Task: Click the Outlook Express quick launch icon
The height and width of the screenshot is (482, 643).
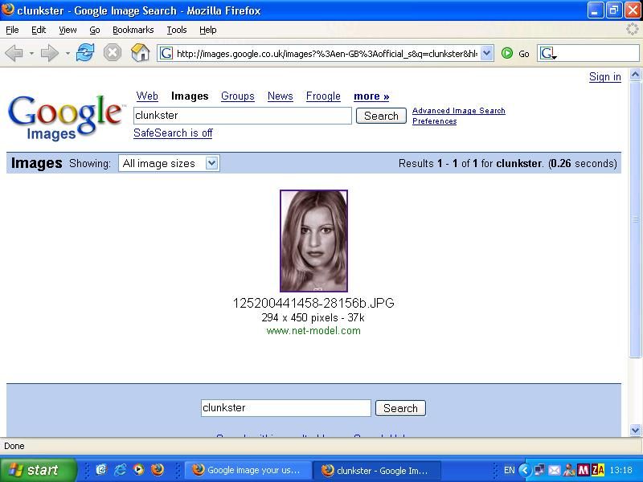Action: (101, 470)
